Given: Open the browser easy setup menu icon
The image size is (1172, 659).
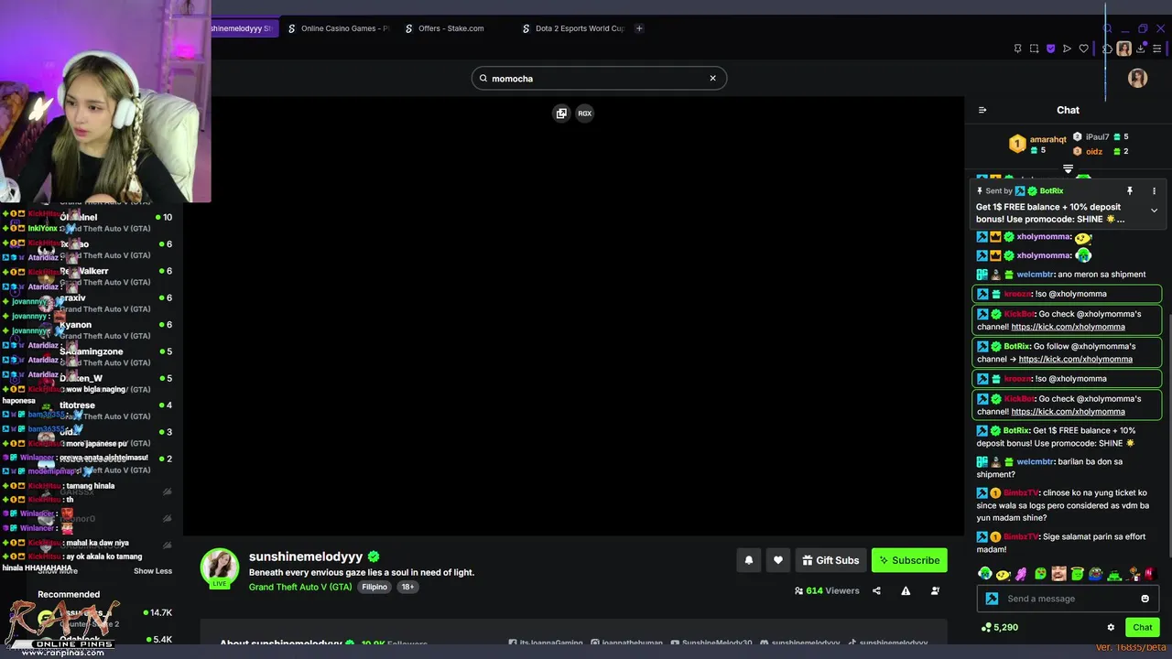Looking at the screenshot, I should click(x=1157, y=49).
